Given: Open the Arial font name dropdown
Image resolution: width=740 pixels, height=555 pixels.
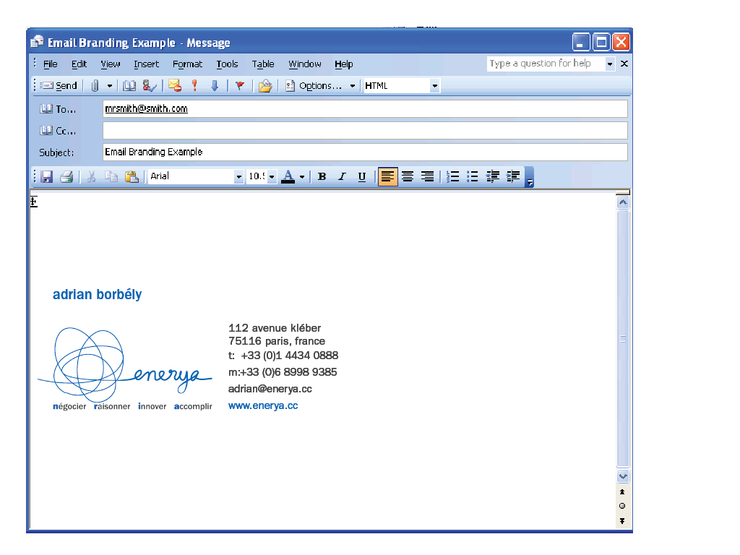Looking at the screenshot, I should pyautogui.click(x=238, y=176).
